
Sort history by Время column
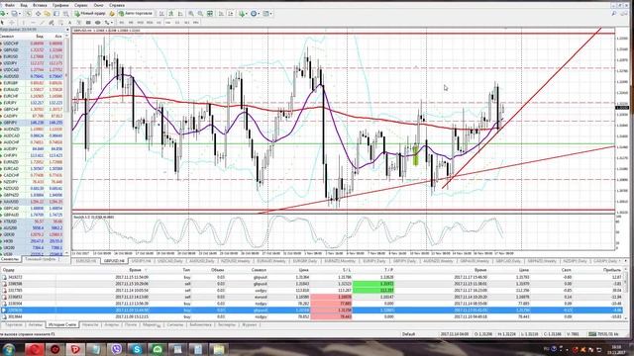(135, 270)
